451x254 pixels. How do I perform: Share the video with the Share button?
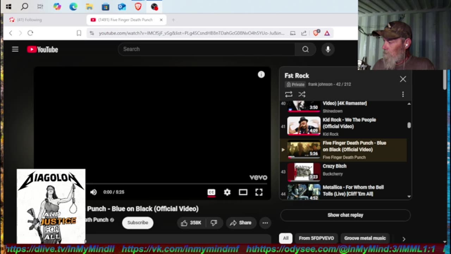(x=241, y=223)
